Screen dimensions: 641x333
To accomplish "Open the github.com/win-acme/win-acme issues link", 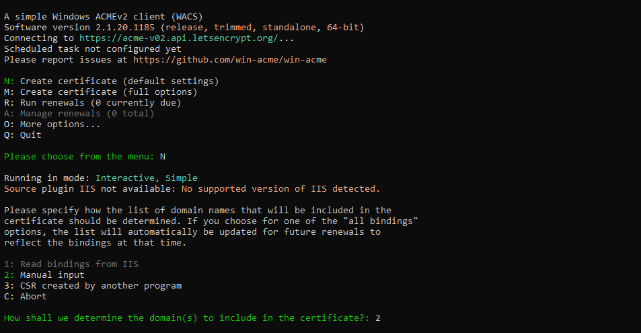I will (230, 59).
